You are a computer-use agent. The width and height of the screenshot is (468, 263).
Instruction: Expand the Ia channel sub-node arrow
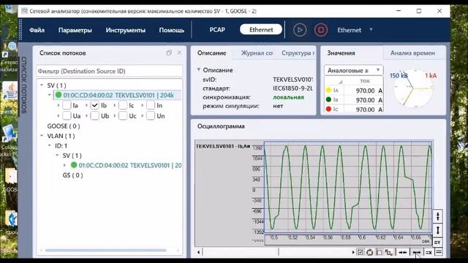pyautogui.click(x=58, y=105)
